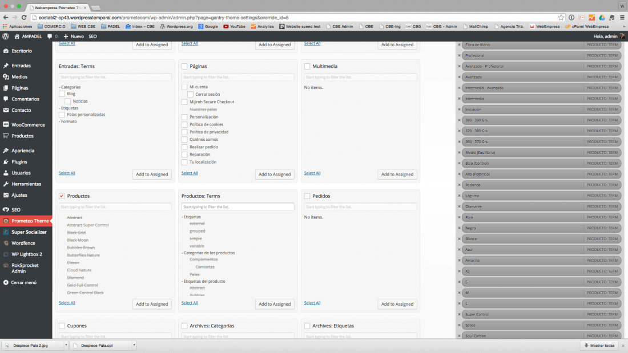Viewport: 628px width, 353px height.
Task: Open the comments bubble in admin bar
Action: click(x=50, y=36)
